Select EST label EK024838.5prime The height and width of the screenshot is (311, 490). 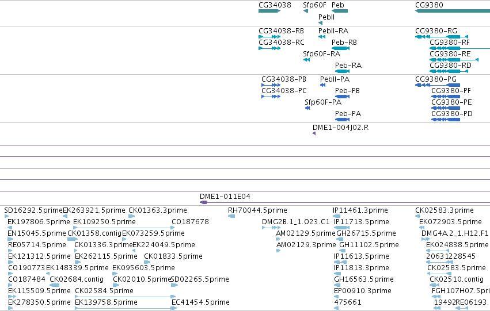pos(457,245)
